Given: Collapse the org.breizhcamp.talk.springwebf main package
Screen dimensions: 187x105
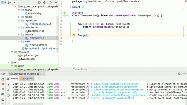Looking at the screenshot, I should click(15, 6).
